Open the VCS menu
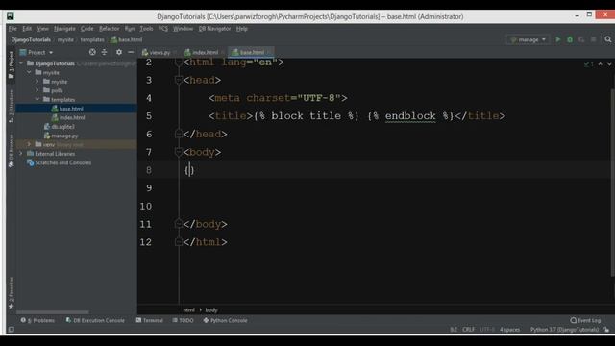This screenshot has width=615, height=346. coord(163,29)
